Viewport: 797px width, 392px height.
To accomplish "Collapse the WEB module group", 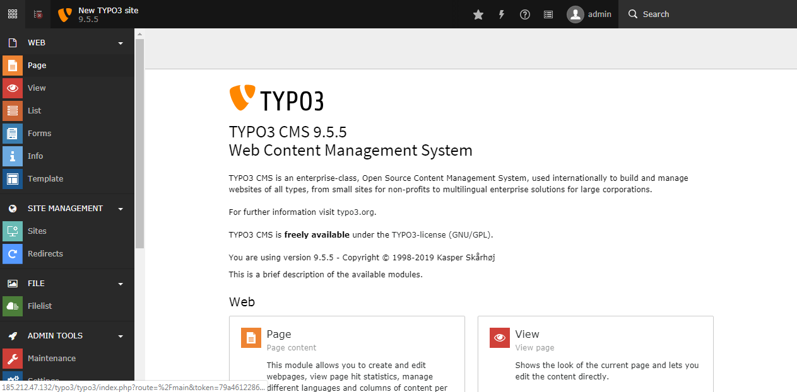I will 121,43.
